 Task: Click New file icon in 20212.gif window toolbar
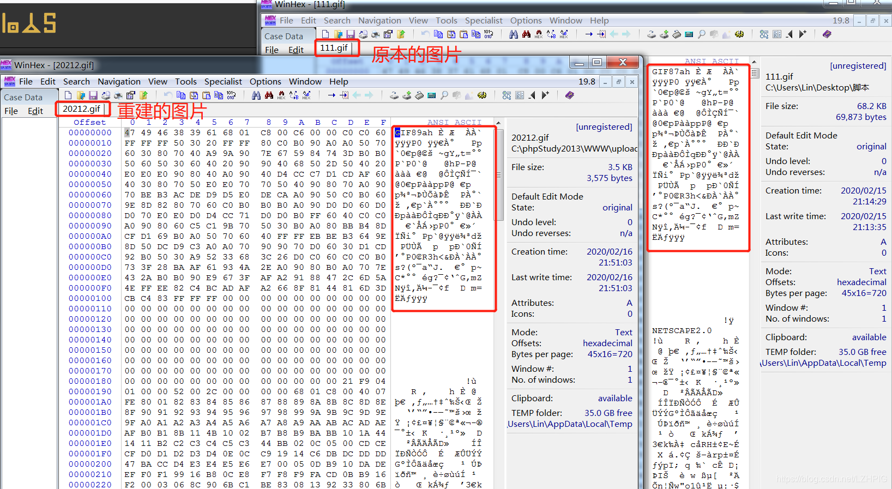(68, 95)
